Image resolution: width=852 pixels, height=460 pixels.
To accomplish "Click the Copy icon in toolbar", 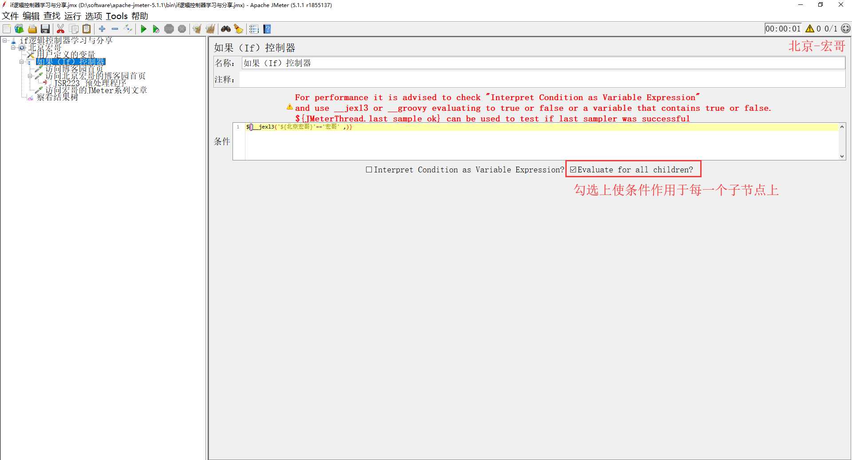I will tap(74, 29).
